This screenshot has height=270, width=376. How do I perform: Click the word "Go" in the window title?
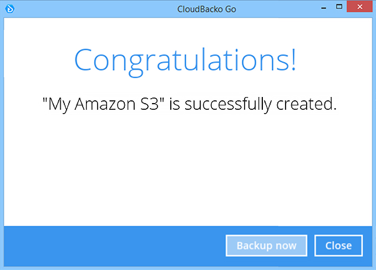(x=231, y=9)
